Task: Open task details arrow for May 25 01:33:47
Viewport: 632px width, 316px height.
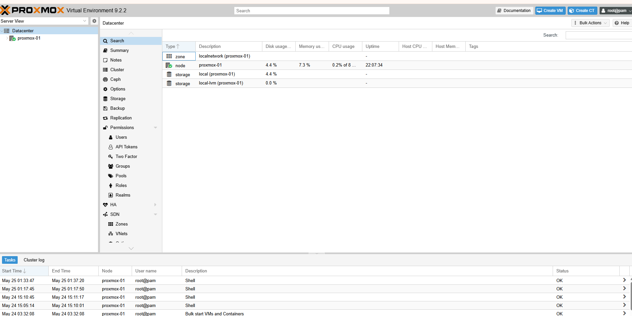Action: pyautogui.click(x=624, y=280)
